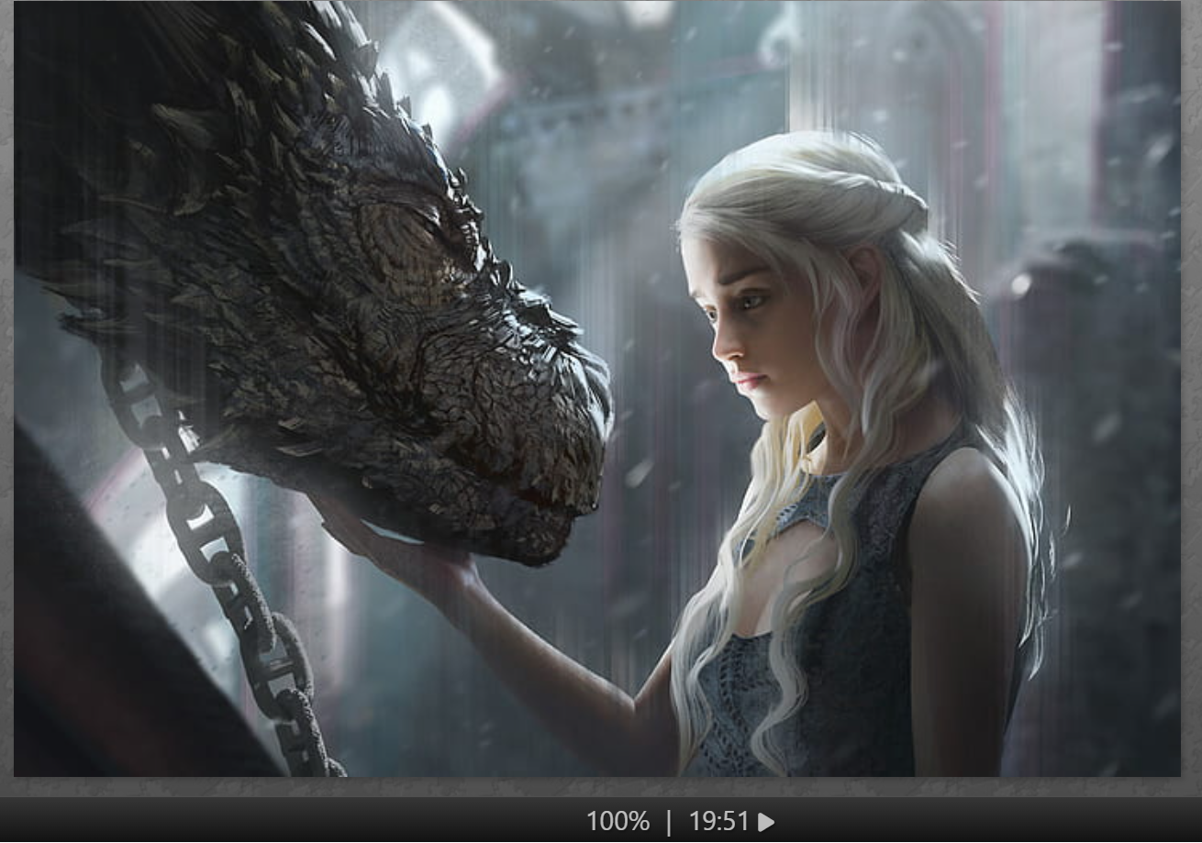Click the 19:51 time readout
The width and height of the screenshot is (1202, 843).
(x=719, y=822)
